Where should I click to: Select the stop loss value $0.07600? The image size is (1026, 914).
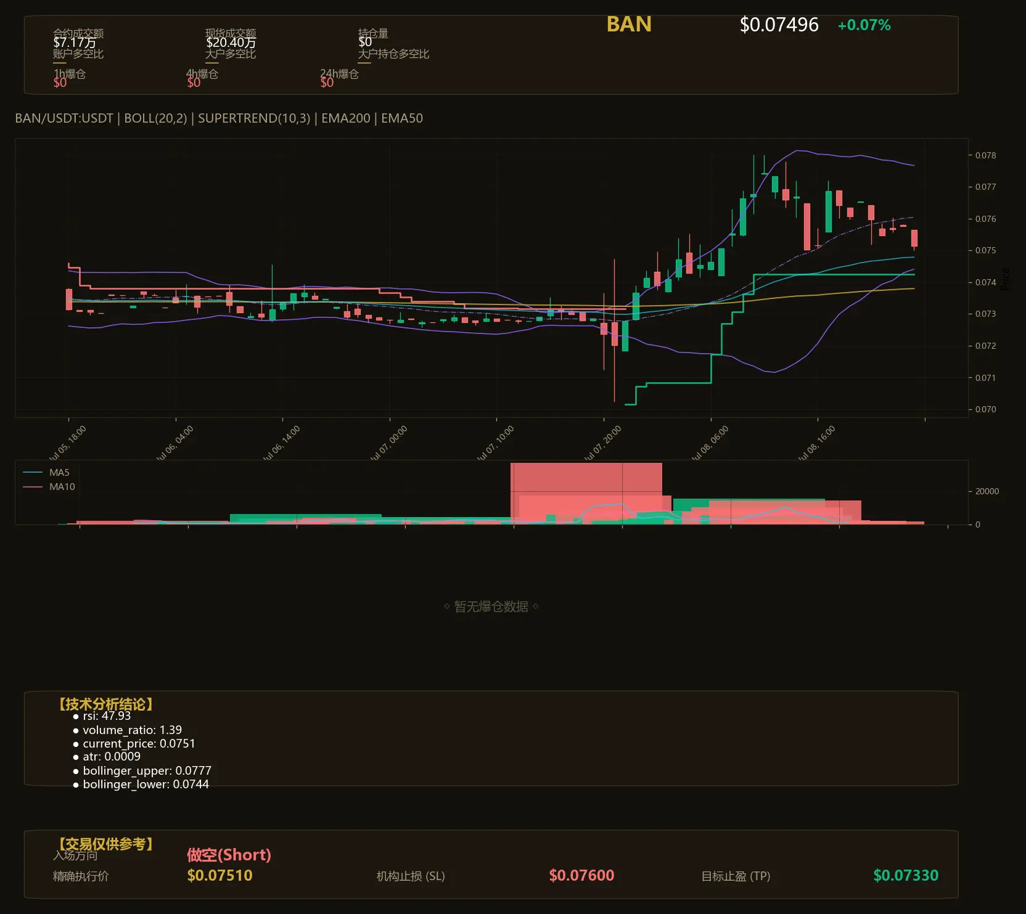click(581, 876)
